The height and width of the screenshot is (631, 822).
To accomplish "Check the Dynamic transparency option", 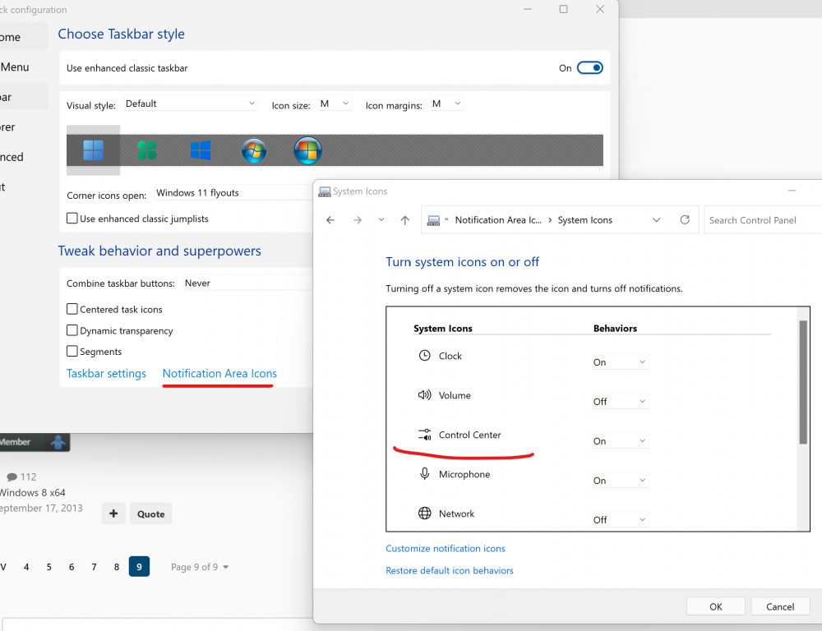I will coord(72,331).
